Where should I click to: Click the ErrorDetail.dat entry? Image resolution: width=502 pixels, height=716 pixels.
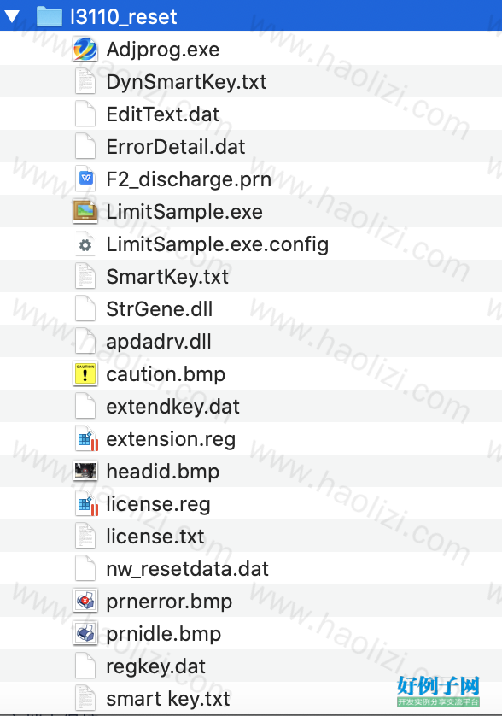pyautogui.click(x=251, y=147)
